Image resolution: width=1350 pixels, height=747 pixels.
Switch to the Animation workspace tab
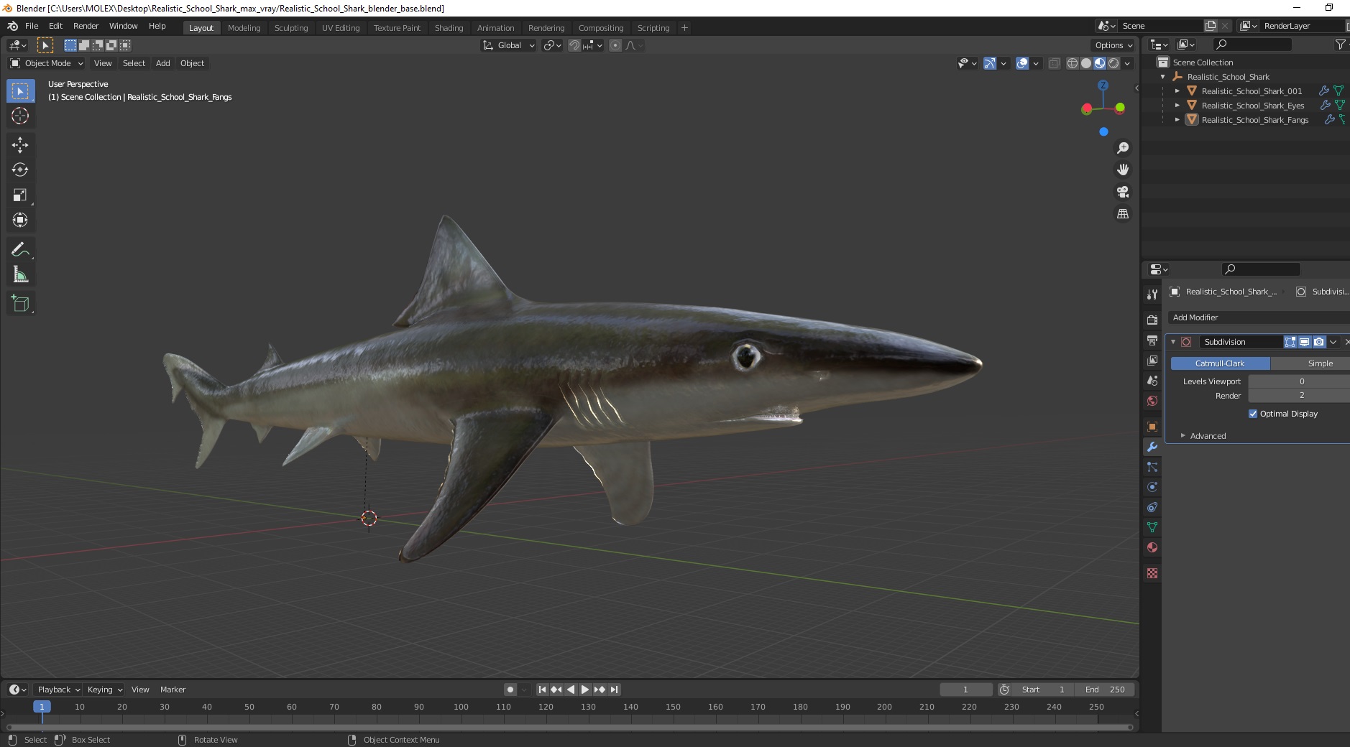495,28
